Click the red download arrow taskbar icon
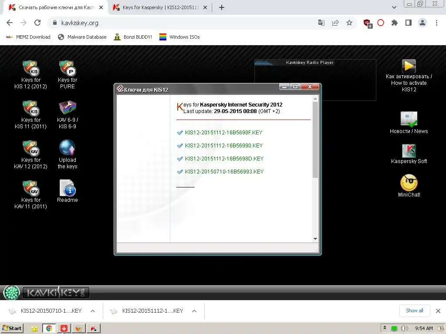Image resolution: width=446 pixels, height=334 pixels. click(x=64, y=329)
